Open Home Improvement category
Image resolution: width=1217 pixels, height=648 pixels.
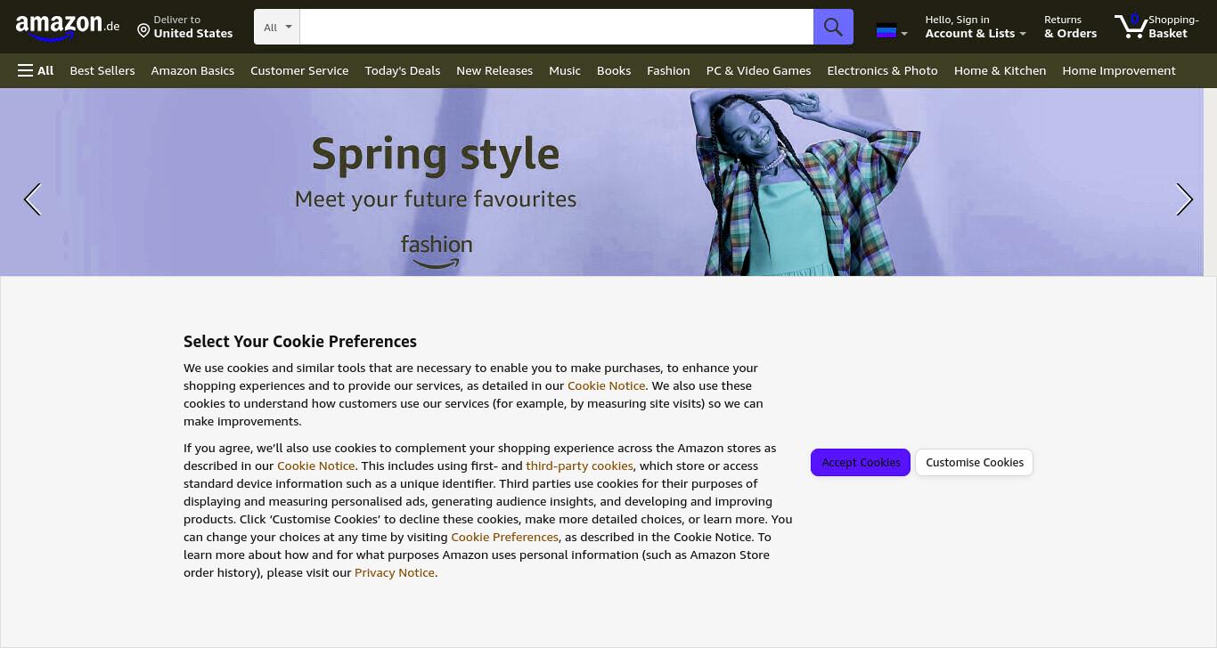1119,70
